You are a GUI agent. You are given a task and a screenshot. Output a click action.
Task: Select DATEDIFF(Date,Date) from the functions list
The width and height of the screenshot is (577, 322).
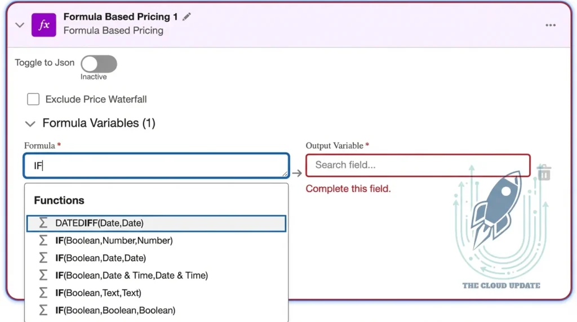(x=100, y=223)
